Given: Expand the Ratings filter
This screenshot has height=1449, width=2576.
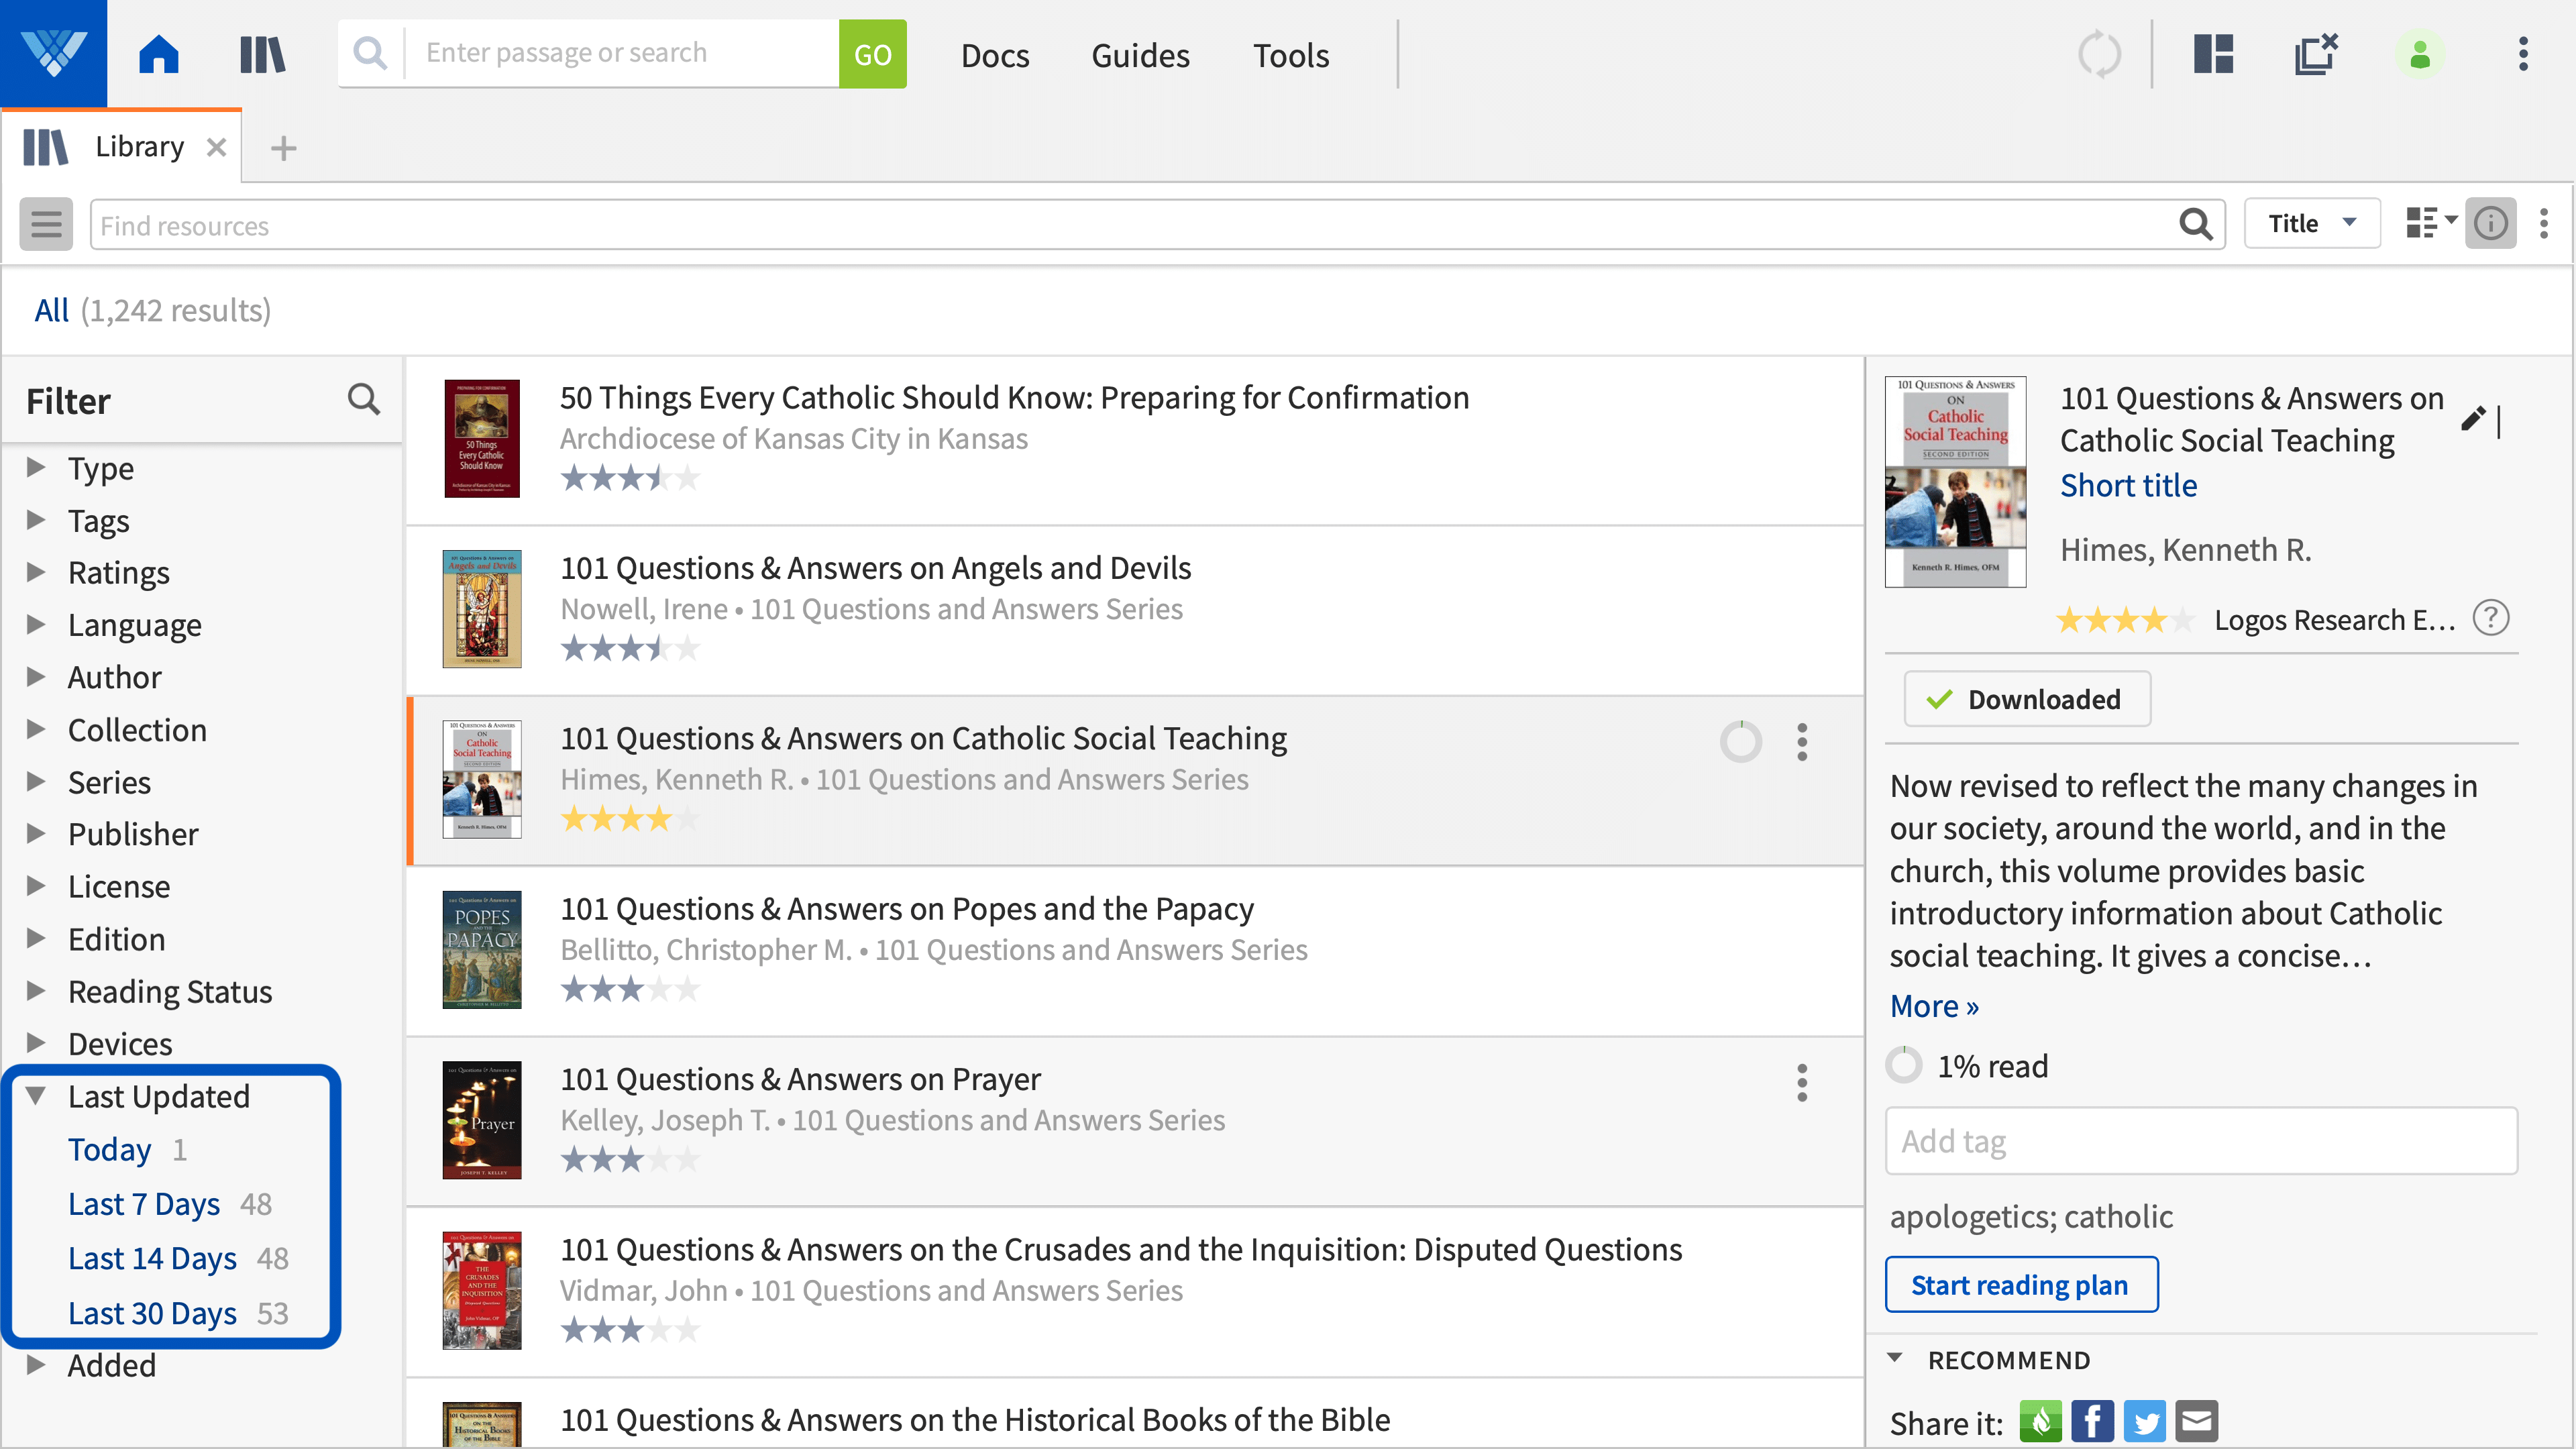Looking at the screenshot, I should [x=36, y=572].
